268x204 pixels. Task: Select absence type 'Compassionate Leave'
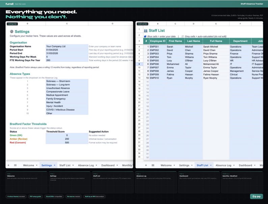[67, 92]
